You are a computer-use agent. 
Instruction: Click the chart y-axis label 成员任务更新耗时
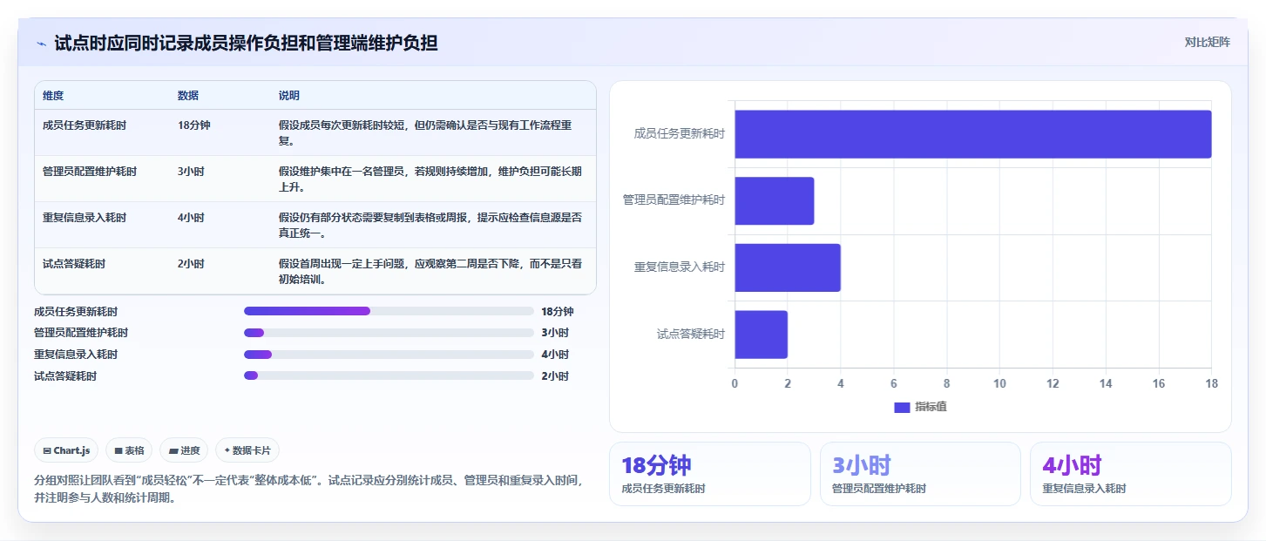(x=680, y=134)
